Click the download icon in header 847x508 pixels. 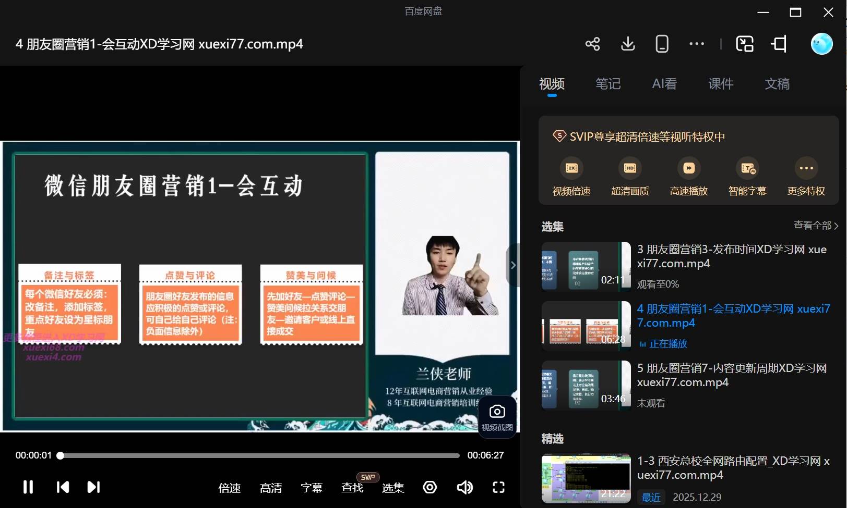(x=628, y=44)
